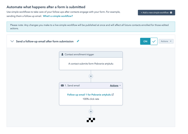Click the pencil icon to rename workflow
This screenshot has width=188, height=134.
pyautogui.click(x=78, y=41)
